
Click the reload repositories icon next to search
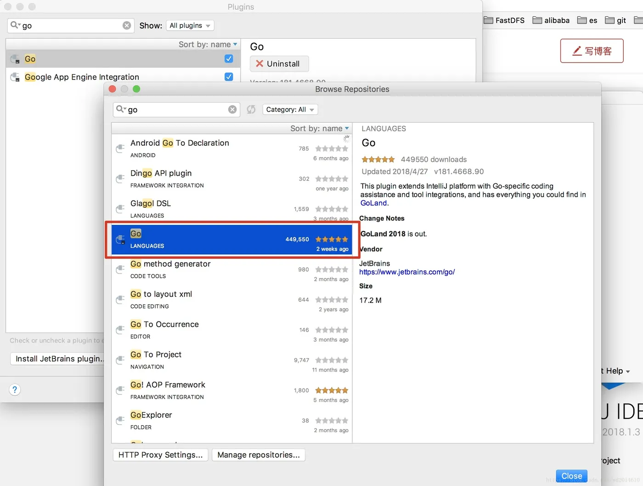(x=251, y=109)
